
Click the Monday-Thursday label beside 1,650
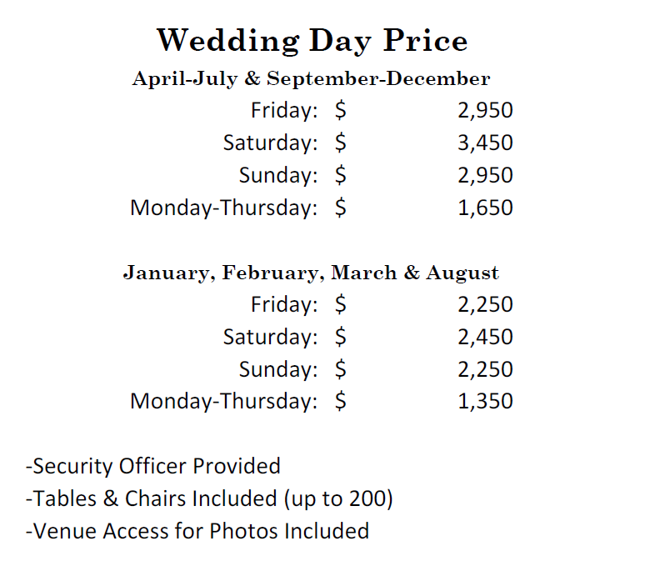click(223, 208)
